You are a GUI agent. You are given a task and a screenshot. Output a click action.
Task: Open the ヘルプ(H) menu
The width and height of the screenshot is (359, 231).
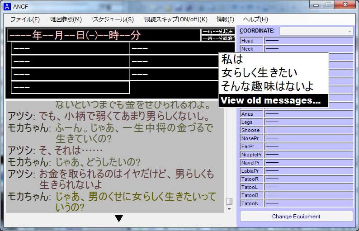click(x=255, y=19)
